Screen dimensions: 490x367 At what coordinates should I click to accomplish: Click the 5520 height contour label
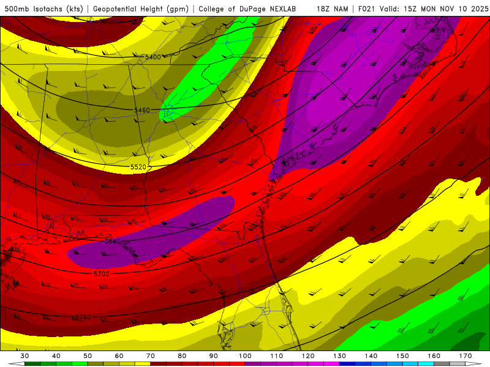[138, 167]
